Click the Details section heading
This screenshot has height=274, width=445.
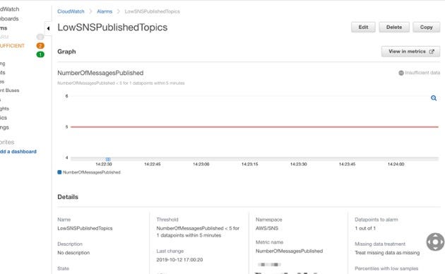tap(68, 197)
